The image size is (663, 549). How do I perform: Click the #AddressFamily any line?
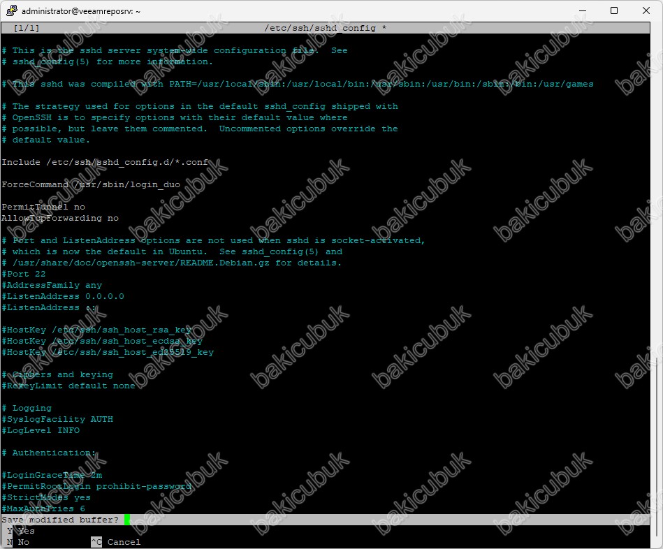(52, 285)
